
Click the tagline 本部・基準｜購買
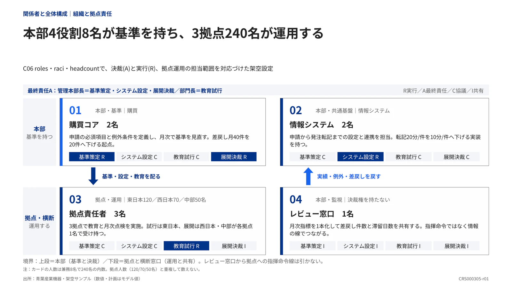(116, 110)
